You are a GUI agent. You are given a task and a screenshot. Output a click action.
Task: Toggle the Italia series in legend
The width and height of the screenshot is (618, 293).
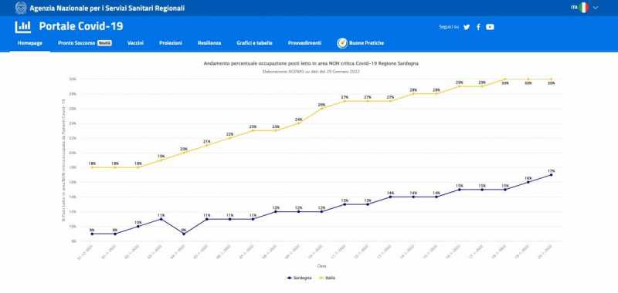(327, 278)
